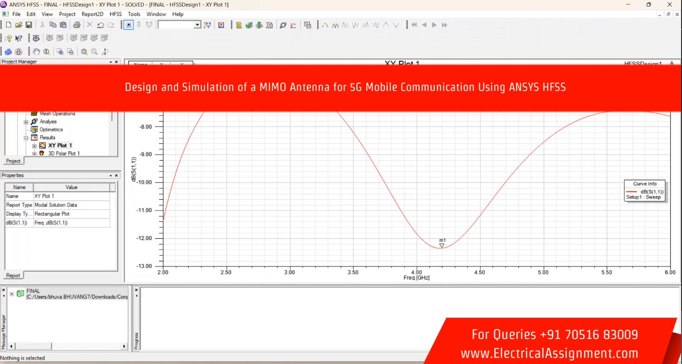Expand the Analysis tree node
The height and width of the screenshot is (364, 682).
tap(26, 122)
